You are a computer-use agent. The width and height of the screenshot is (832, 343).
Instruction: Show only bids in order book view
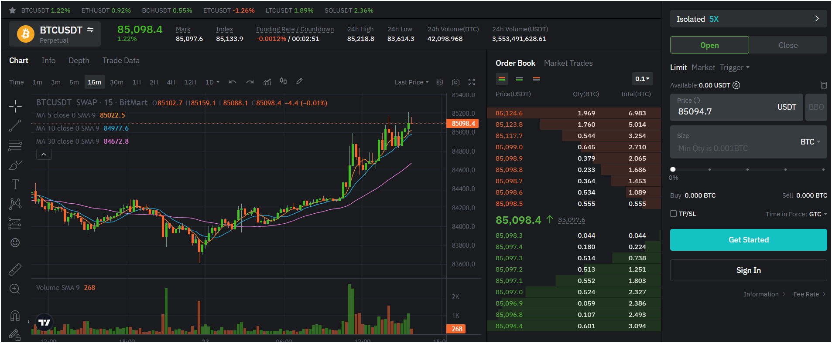coord(519,79)
